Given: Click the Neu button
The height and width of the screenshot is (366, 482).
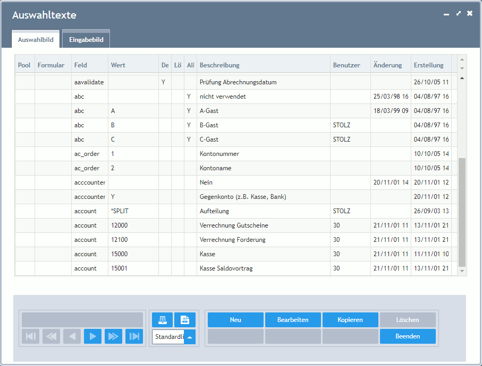Looking at the screenshot, I should tap(235, 320).
